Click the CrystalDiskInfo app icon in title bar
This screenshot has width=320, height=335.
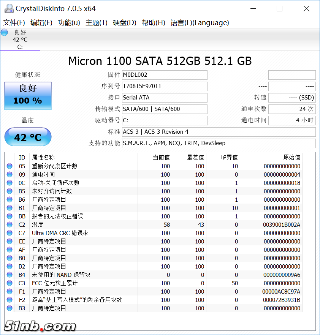point(8,8)
